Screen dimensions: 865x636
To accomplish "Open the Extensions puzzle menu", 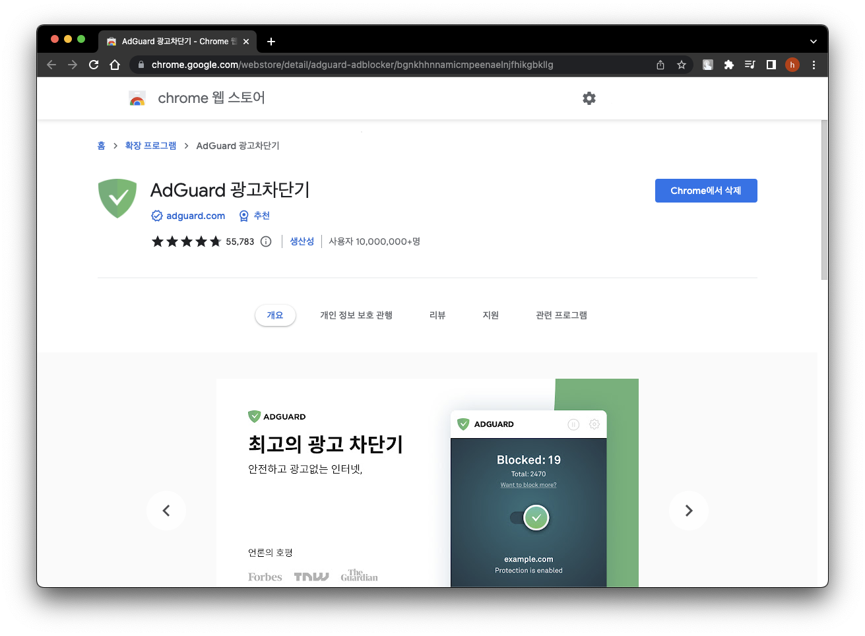I will 729,65.
